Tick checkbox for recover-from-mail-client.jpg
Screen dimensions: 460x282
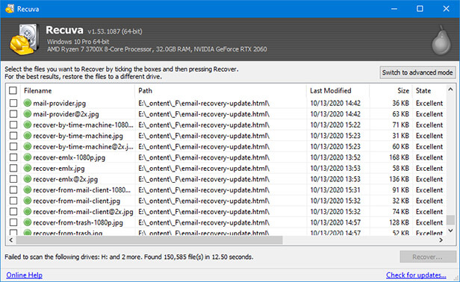pyautogui.click(x=13, y=201)
